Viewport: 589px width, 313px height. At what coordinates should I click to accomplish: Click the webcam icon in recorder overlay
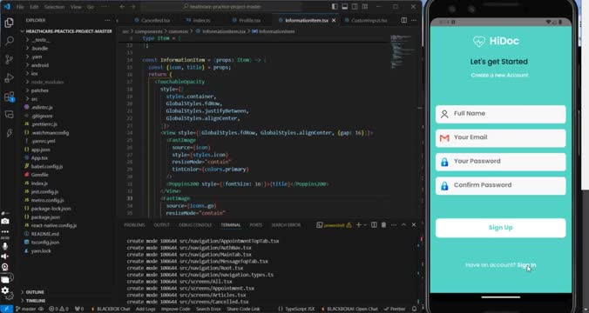coord(5,267)
